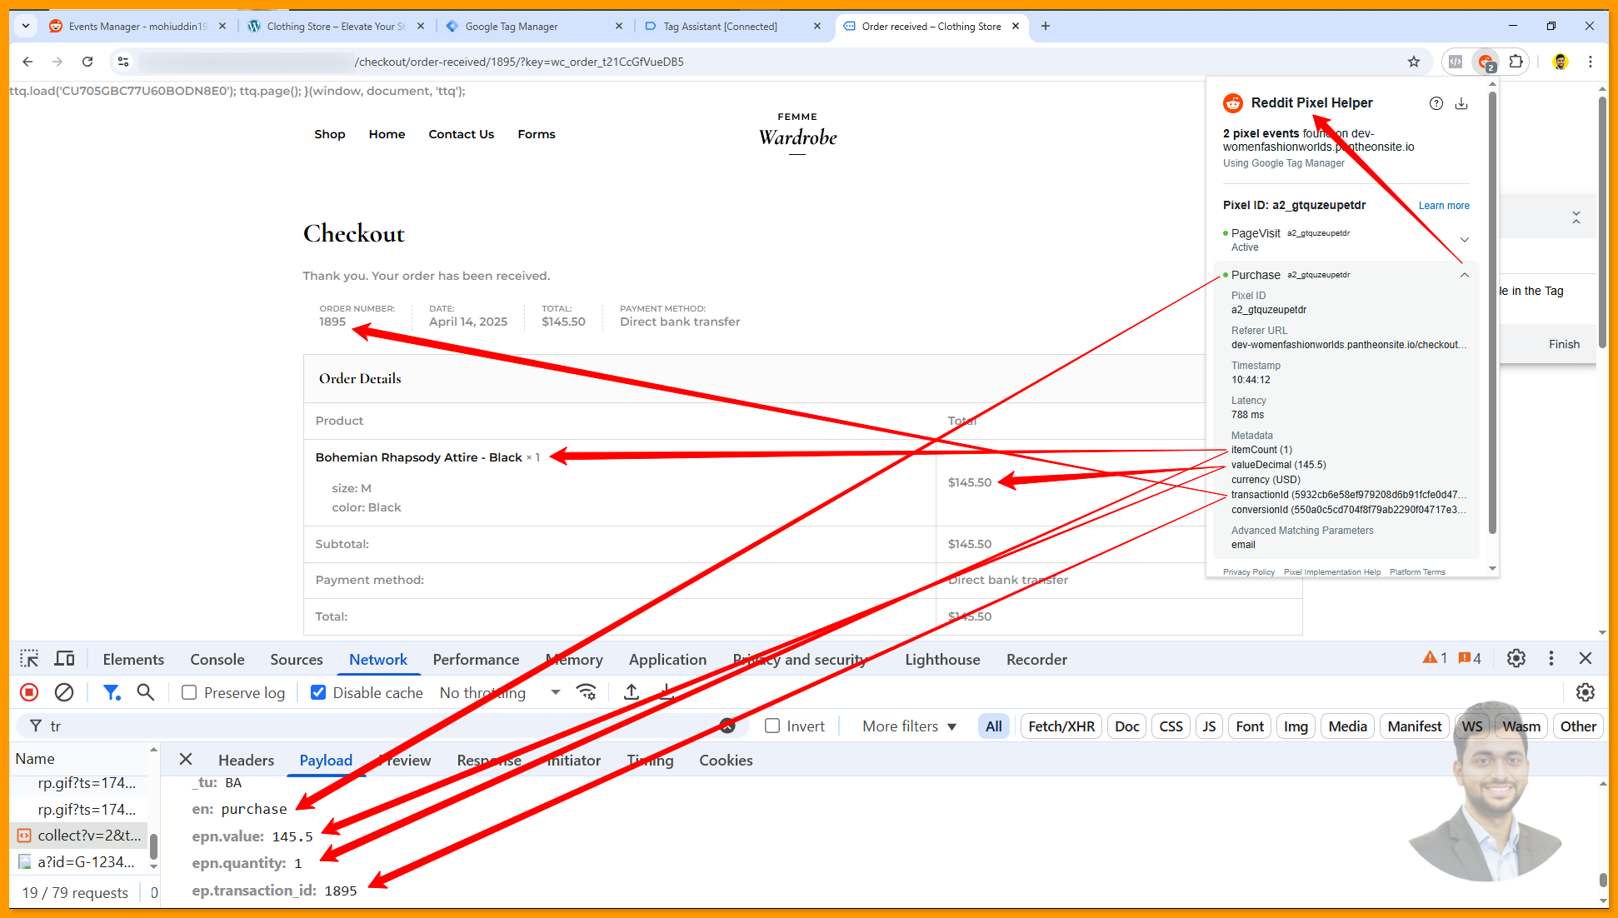This screenshot has height=918, width=1618.
Task: Open the Headers tab of request
Action: pos(246,760)
